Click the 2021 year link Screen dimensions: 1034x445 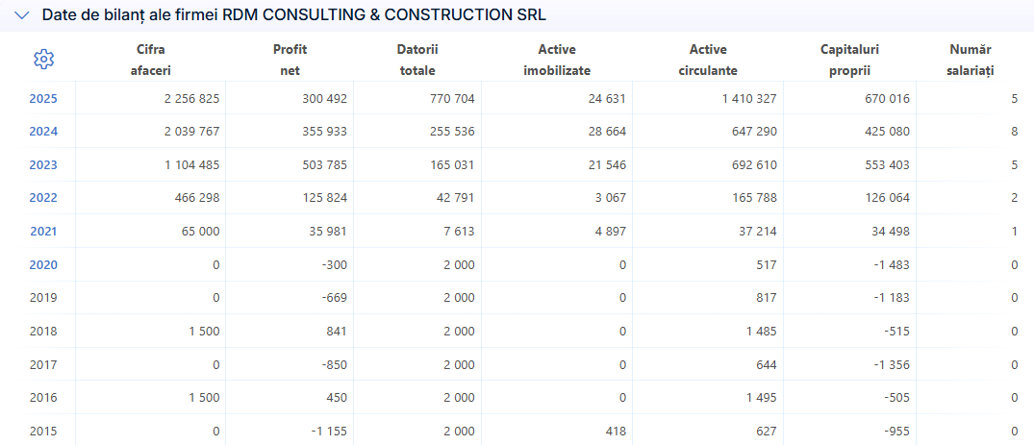[x=43, y=232]
